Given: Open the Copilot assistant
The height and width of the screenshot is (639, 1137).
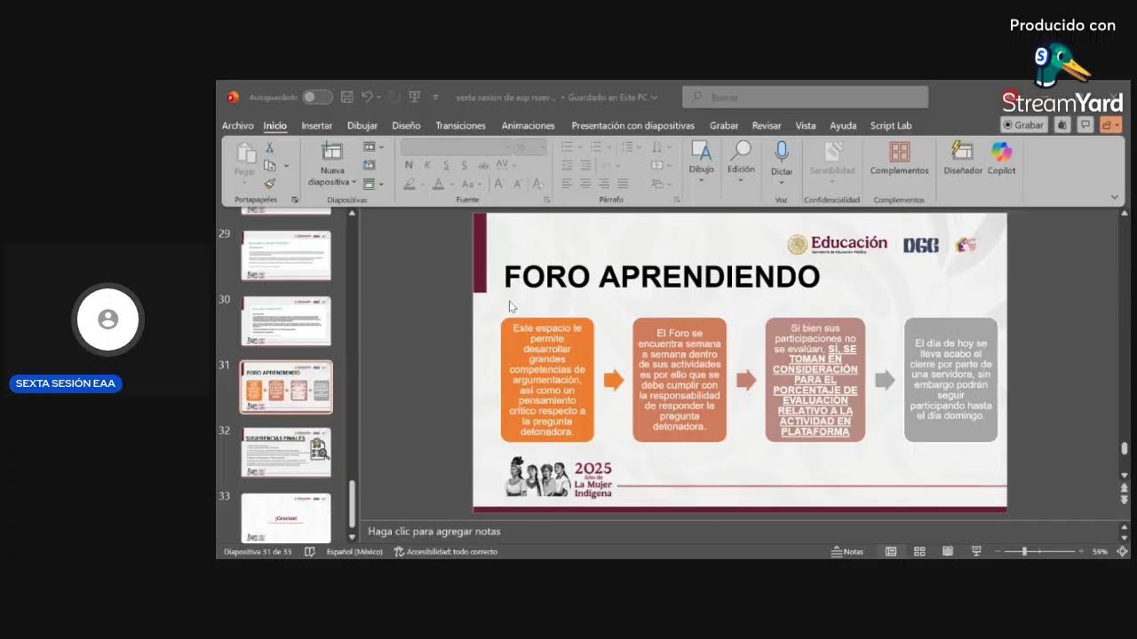Looking at the screenshot, I should click(1001, 160).
